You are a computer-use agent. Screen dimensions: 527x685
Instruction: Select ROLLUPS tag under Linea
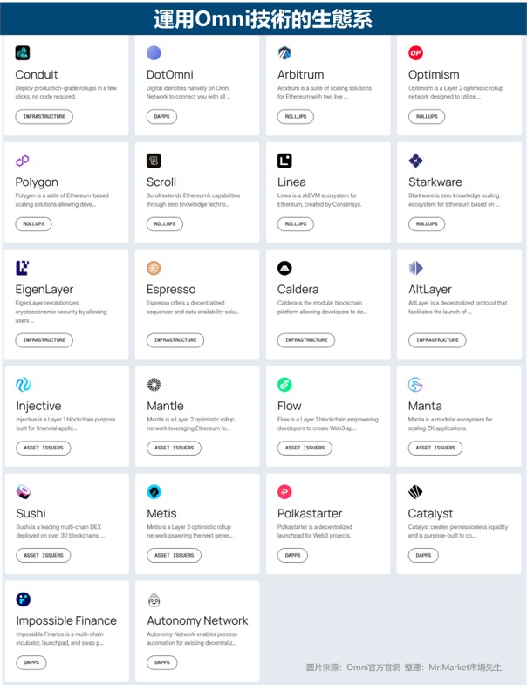[296, 224]
